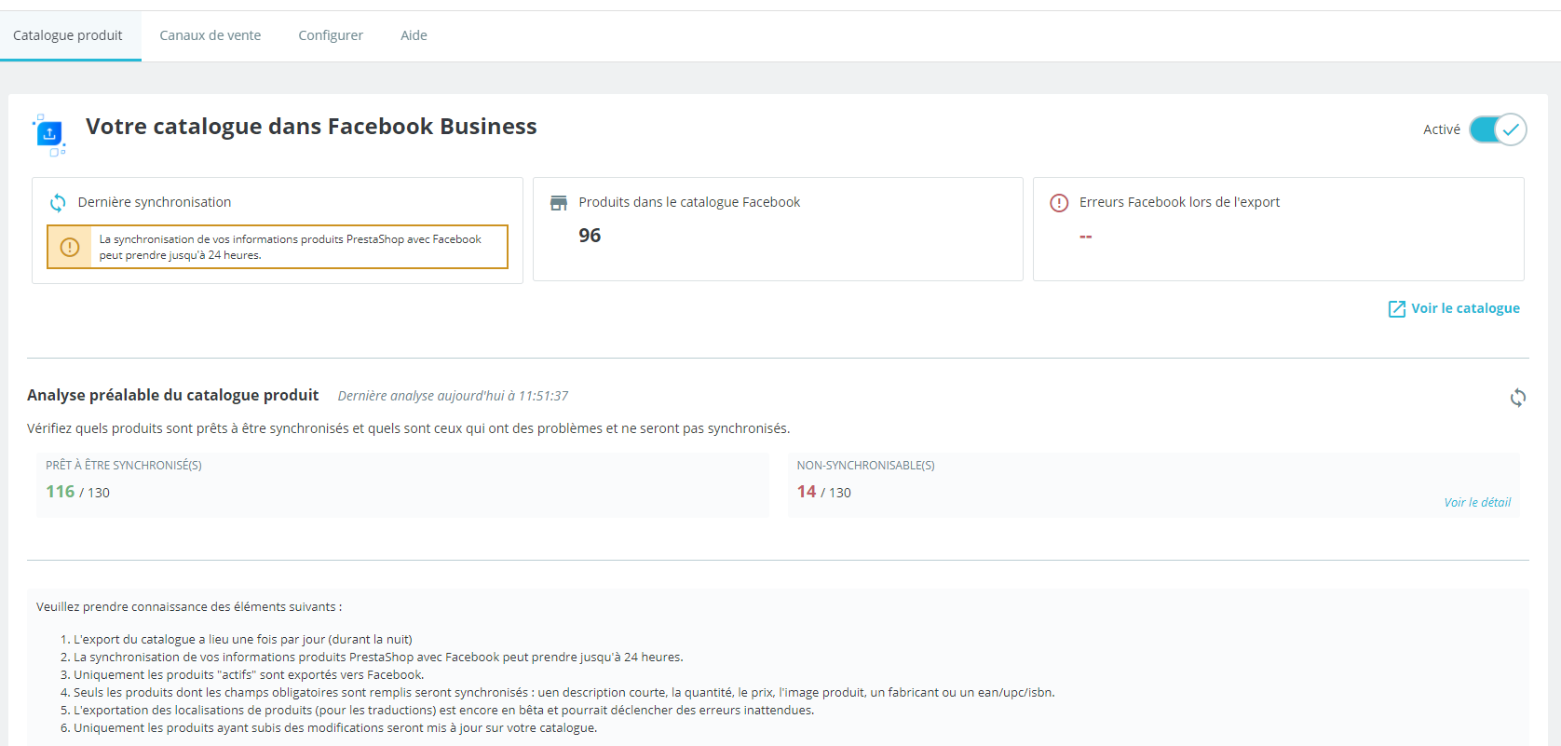Switch to Canaux de vente tab
The width and height of the screenshot is (1561, 746).
click(x=210, y=35)
